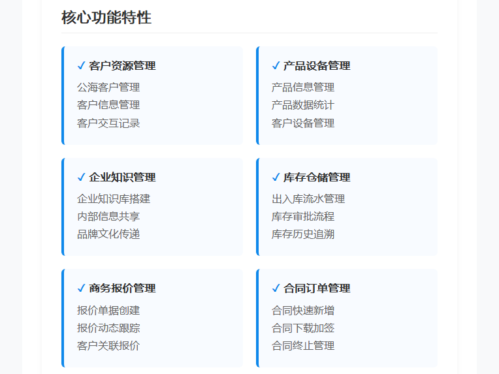Click the 合同订单管理 card title

317,288
